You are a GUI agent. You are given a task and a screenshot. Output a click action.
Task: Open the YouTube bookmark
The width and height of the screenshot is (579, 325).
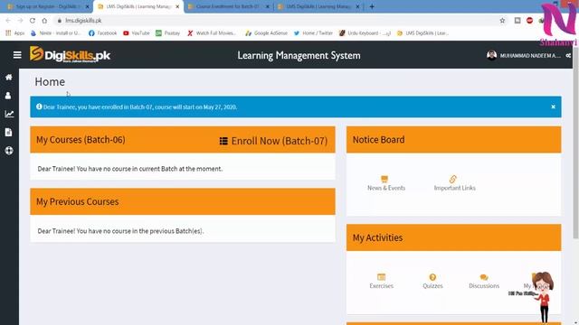tap(137, 33)
